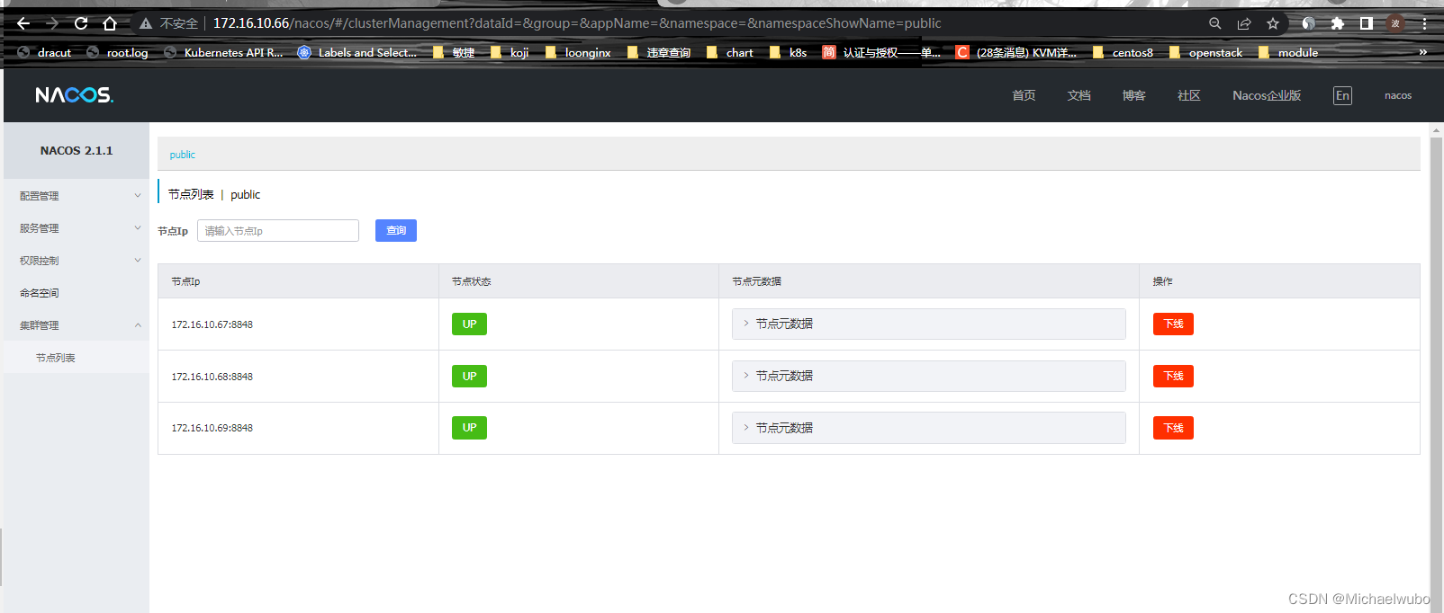1444x613 pixels.
Task: Open 文档 in Nacos header
Action: coord(1078,95)
